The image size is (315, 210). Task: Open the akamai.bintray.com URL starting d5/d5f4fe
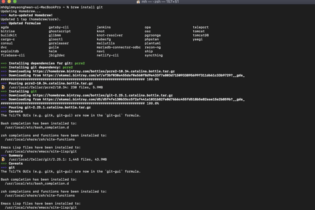[144, 99]
